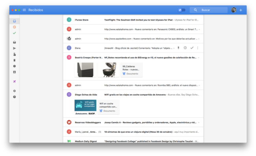
Task: Open the Medium Daily Digest email
Action: click(133, 141)
